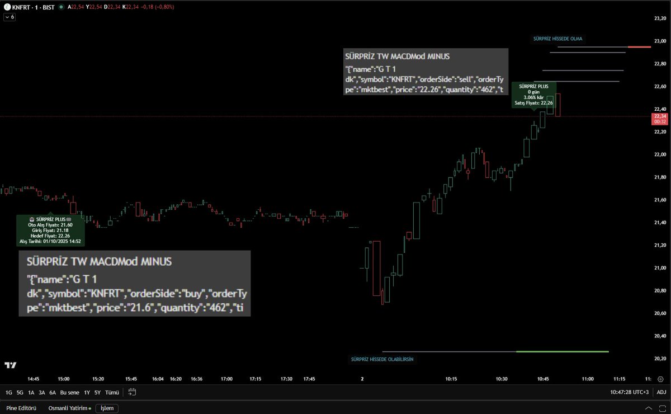Click the SÜRPRİZ PLUS buy label at 21.60

50,230
